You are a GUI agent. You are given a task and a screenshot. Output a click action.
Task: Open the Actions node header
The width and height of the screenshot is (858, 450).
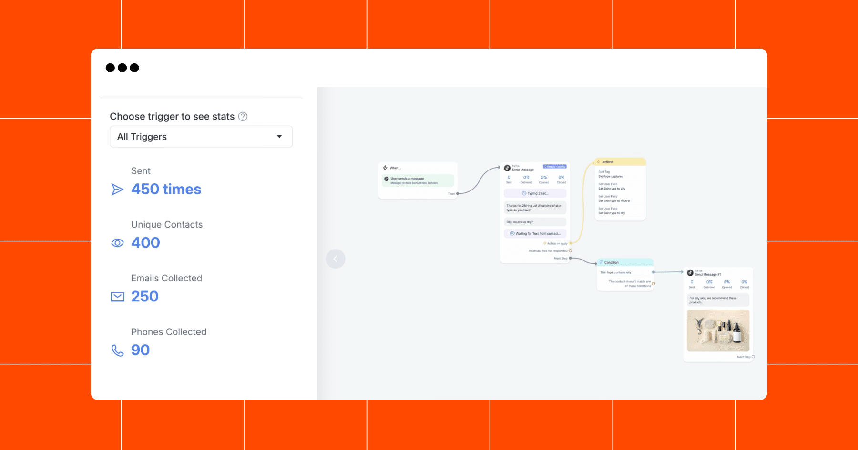coord(620,162)
